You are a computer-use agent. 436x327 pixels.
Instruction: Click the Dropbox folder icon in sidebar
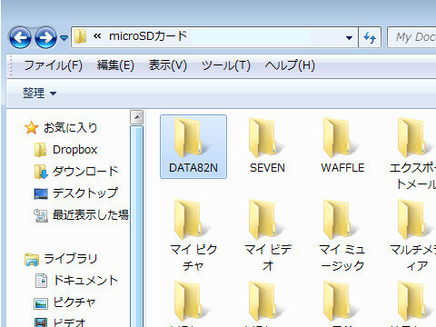[40, 150]
